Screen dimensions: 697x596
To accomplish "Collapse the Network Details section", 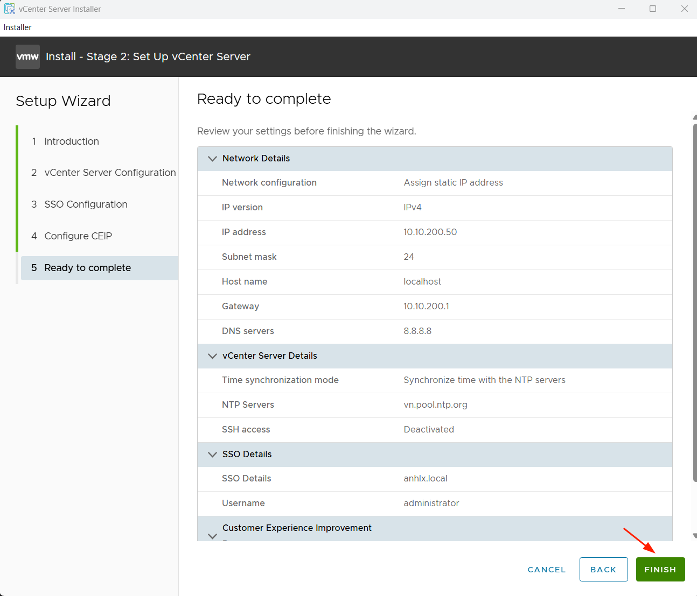I will [x=213, y=159].
